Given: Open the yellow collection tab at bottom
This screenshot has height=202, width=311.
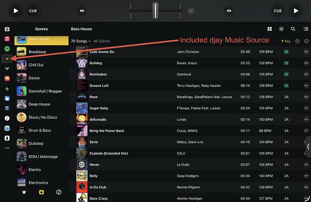Looking at the screenshot, I should tap(41, 192).
